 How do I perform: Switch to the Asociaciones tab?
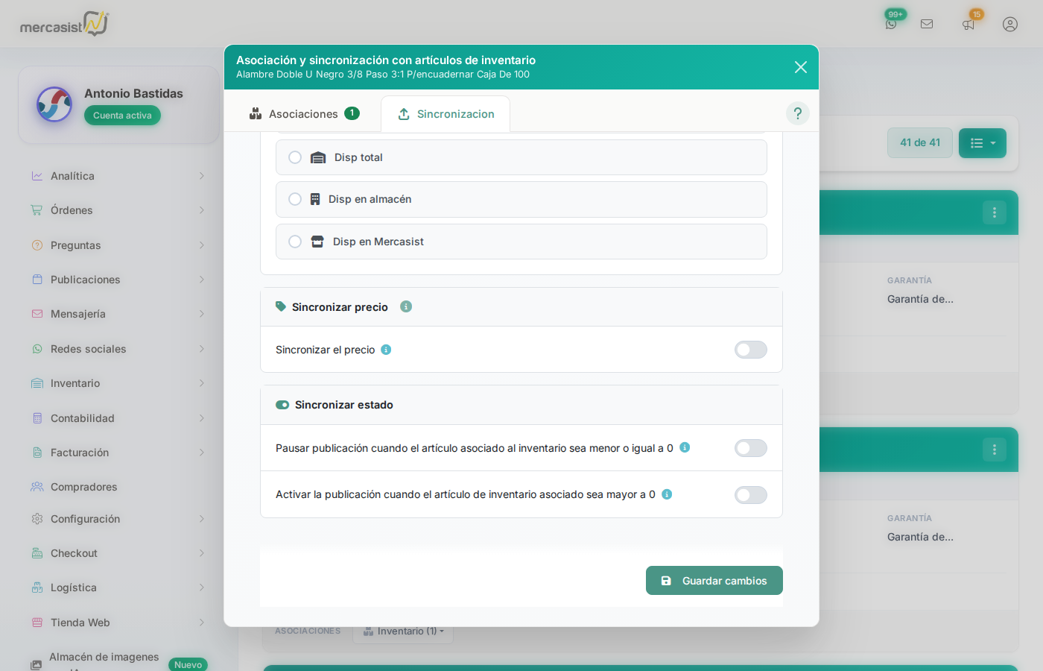click(304, 114)
